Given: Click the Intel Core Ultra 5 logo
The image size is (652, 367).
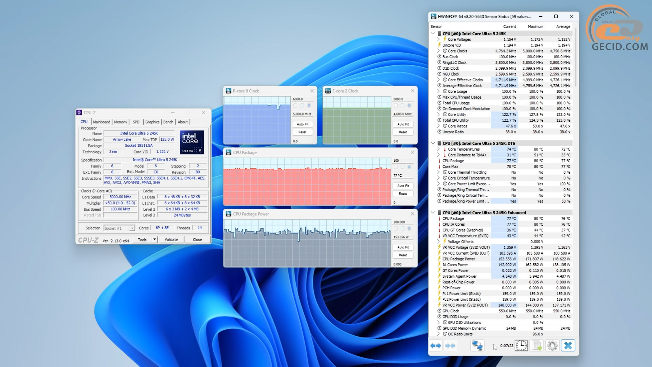Looking at the screenshot, I should coord(192,142).
